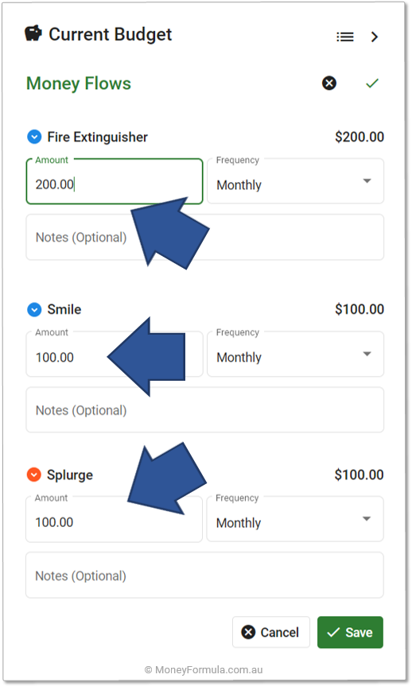This screenshot has width=412, height=686.
Task: Dismiss Money Flows using the black X icon
Action: (329, 83)
